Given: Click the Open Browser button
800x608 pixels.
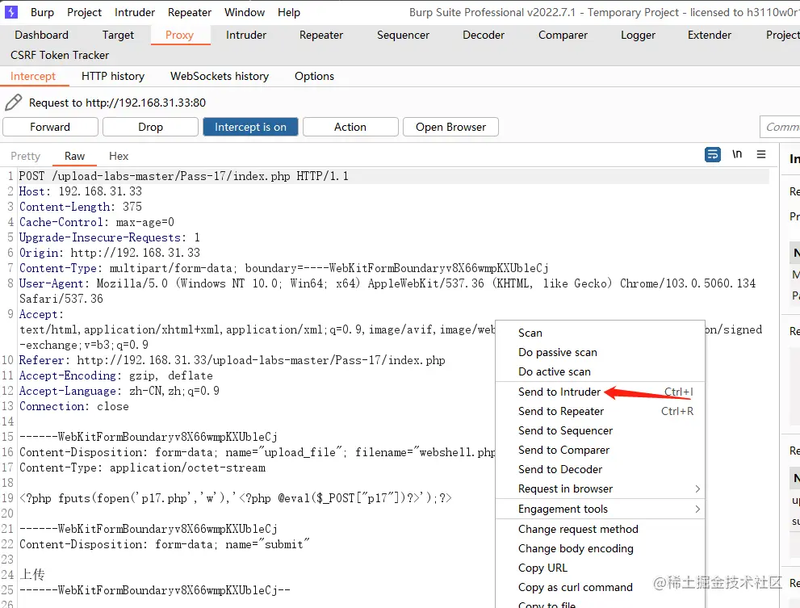Looking at the screenshot, I should tap(450, 127).
